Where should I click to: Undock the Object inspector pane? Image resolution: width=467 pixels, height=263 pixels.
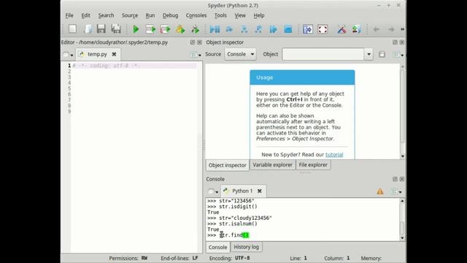[x=395, y=42]
